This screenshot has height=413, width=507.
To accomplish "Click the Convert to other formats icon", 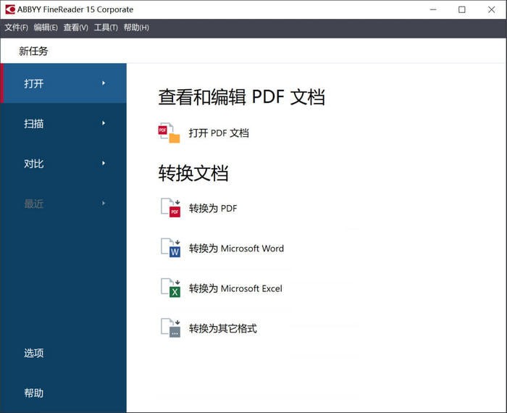I will pos(170,328).
